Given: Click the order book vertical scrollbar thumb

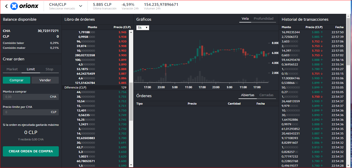Looking at the screenshot, I should [131, 102].
